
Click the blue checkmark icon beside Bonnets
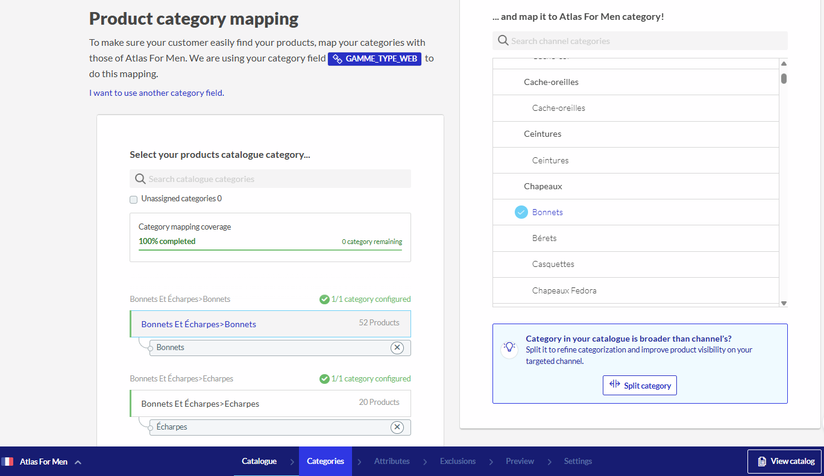[x=521, y=212]
